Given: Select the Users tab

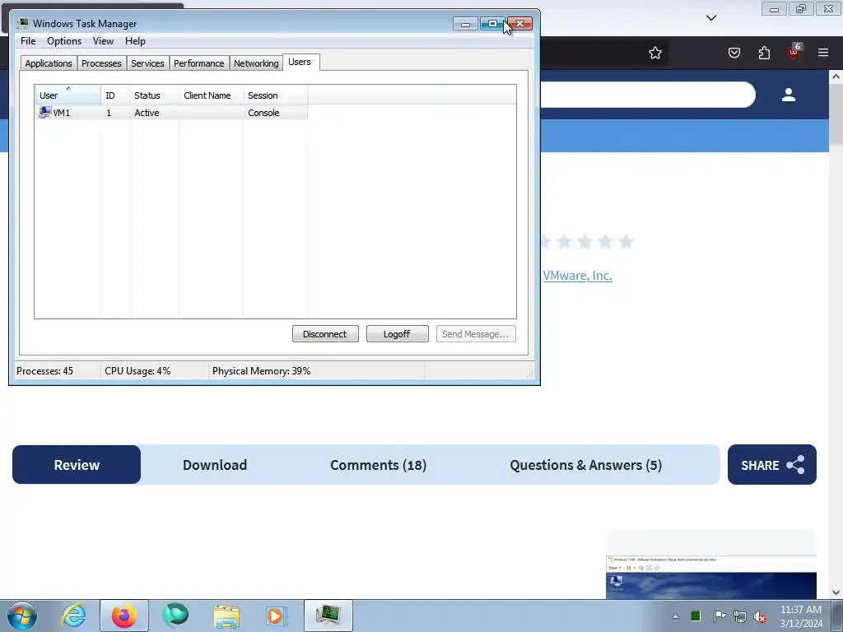Looking at the screenshot, I should click(300, 62).
